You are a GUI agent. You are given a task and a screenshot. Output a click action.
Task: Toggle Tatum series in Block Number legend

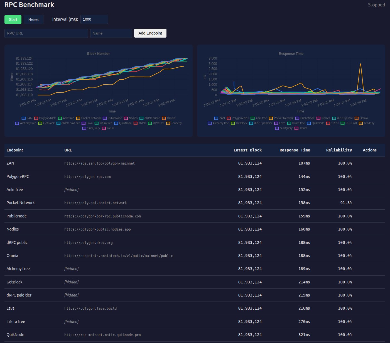[108, 128]
